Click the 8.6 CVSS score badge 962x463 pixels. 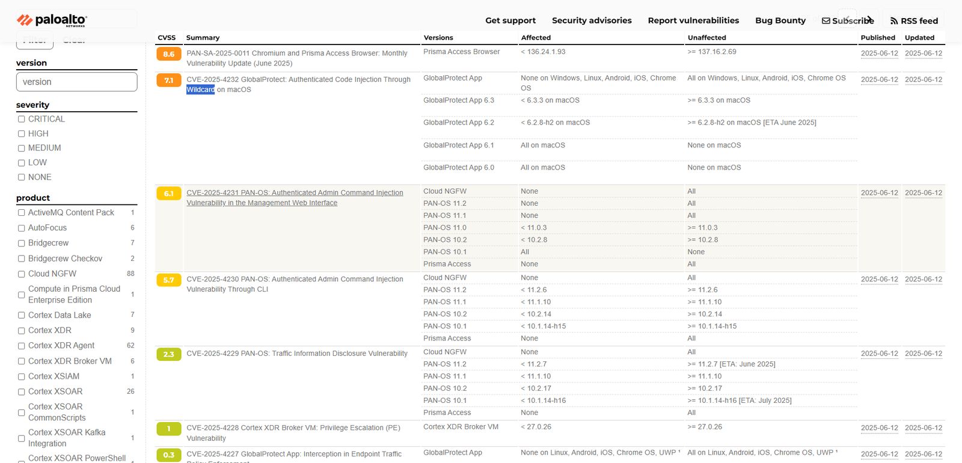point(169,54)
